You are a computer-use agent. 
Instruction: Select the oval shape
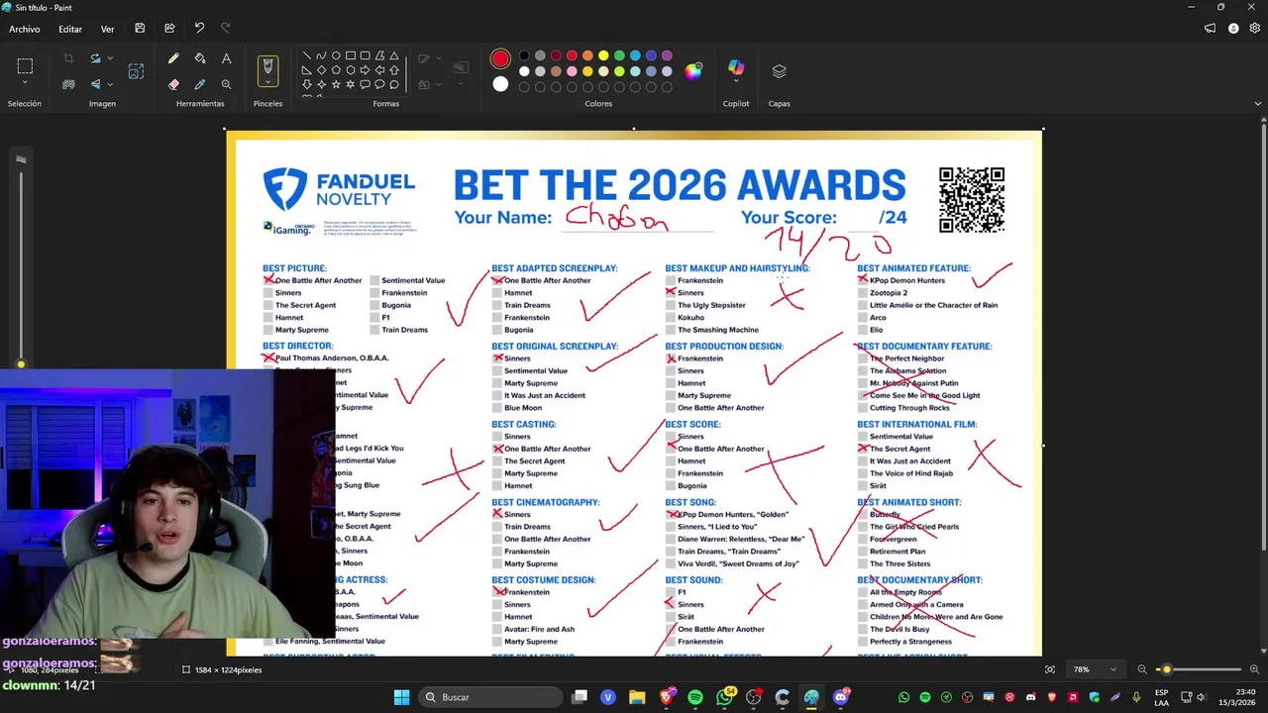click(x=336, y=55)
